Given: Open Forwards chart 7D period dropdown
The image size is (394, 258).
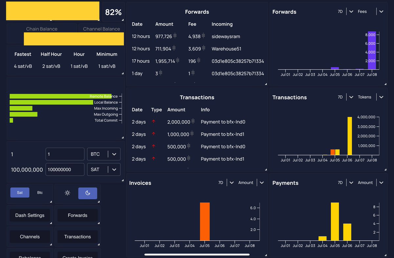Looking at the screenshot, I should [x=345, y=12].
